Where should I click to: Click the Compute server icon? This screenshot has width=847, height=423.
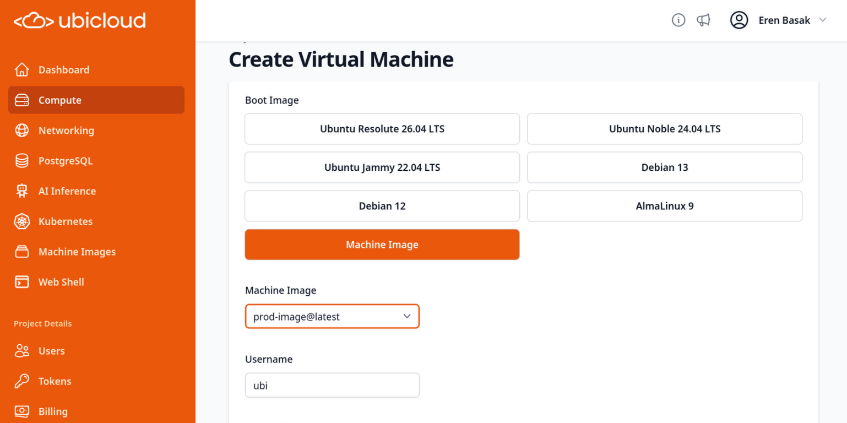point(21,100)
